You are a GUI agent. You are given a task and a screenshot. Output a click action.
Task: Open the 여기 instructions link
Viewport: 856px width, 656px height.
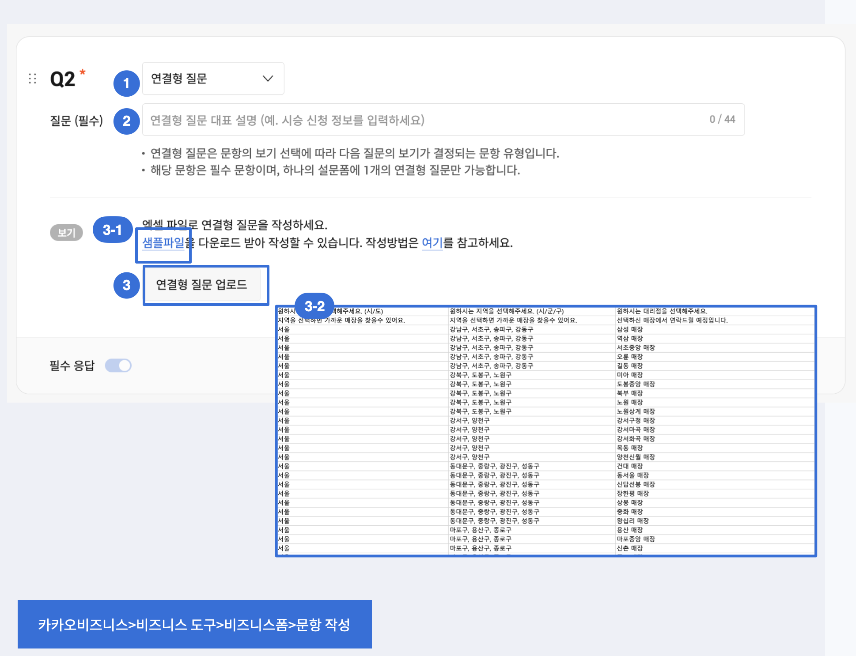tap(432, 242)
